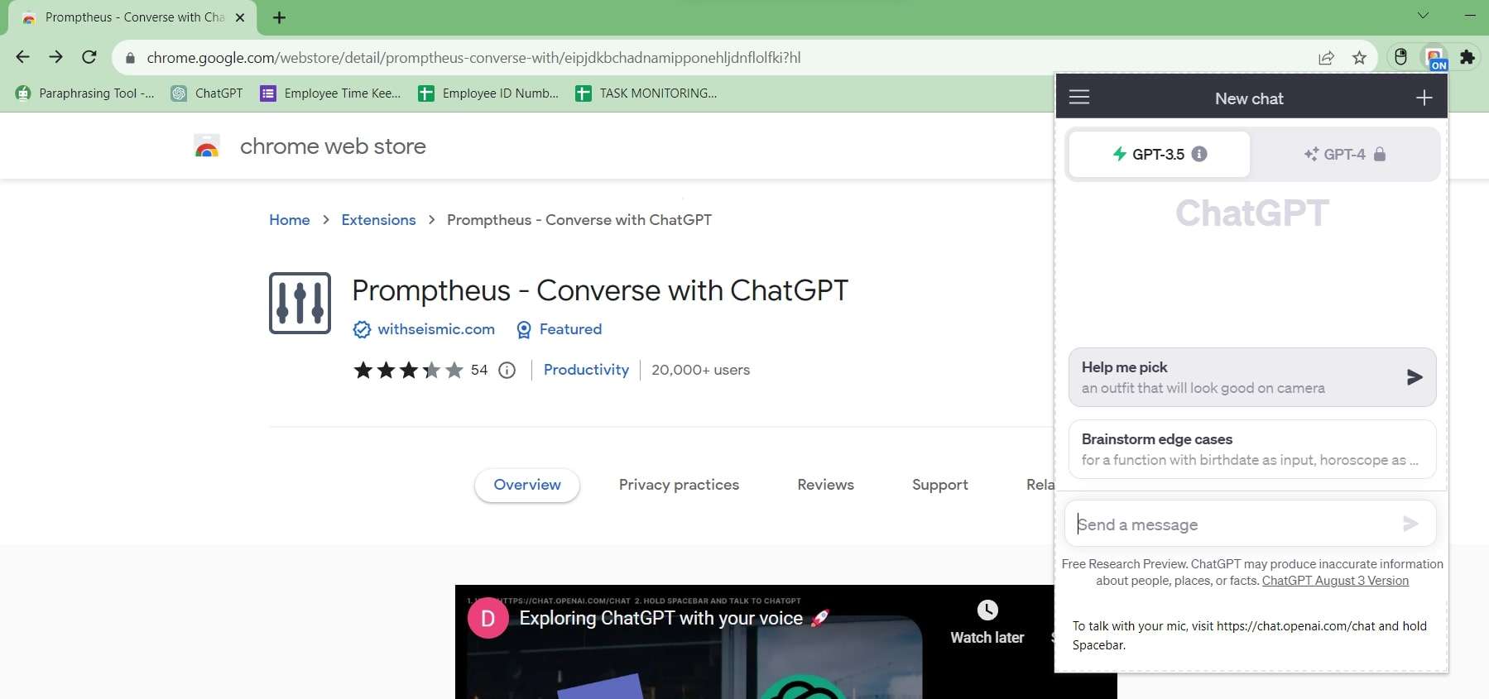Viewport: 1489px width, 699px height.
Task: Click the address bar URL
Action: click(473, 58)
